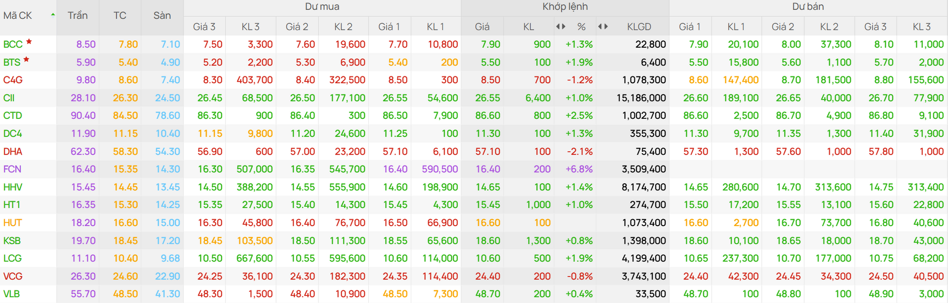Open the KSB stock symbol
The height and width of the screenshot is (303, 948).
tap(12, 241)
